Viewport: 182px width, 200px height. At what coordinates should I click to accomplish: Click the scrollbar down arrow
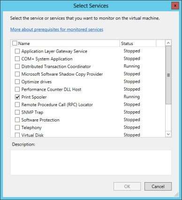point(168,134)
